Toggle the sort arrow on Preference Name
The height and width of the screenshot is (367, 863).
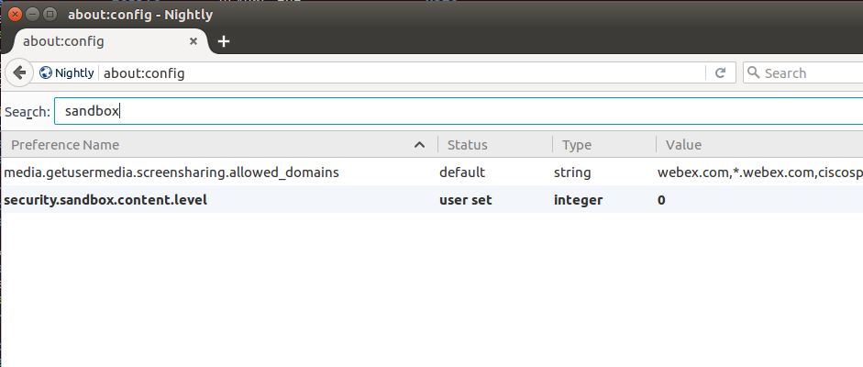[x=419, y=145]
